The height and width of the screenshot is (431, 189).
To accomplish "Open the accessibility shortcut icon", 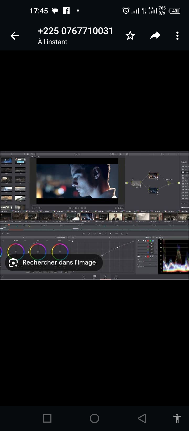I will click(x=177, y=418).
